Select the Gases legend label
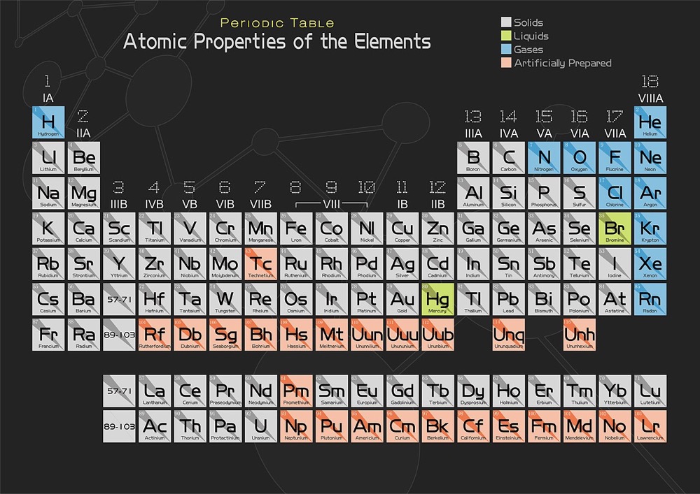The image size is (700, 494). coord(528,50)
